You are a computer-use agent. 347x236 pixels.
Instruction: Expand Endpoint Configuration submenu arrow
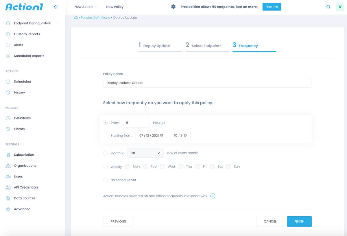tap(58, 23)
